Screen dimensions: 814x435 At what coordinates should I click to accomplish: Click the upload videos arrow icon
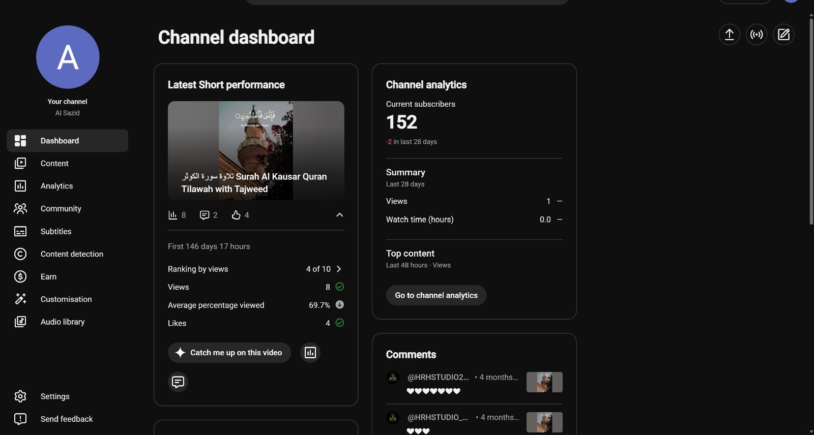pos(729,35)
